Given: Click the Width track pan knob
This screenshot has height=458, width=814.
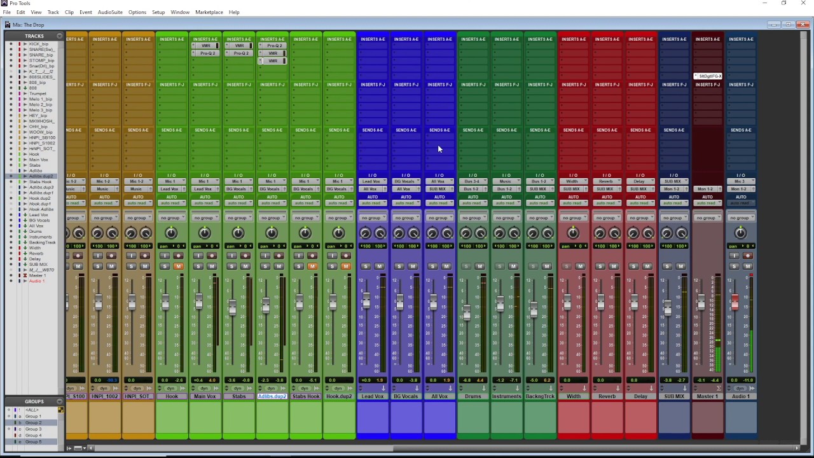Looking at the screenshot, I should coord(573,233).
